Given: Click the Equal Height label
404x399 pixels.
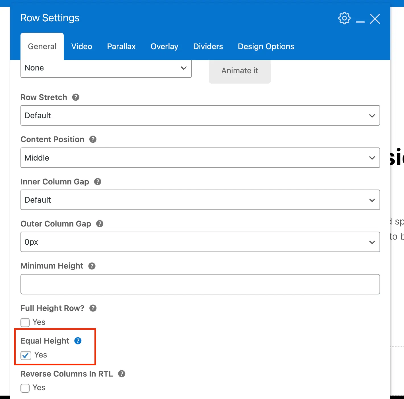Looking at the screenshot, I should click(45, 341).
